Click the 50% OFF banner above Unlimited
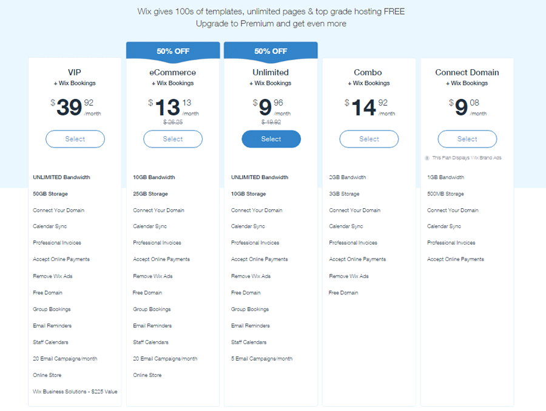Screen dimensions: 546x411 point(271,51)
